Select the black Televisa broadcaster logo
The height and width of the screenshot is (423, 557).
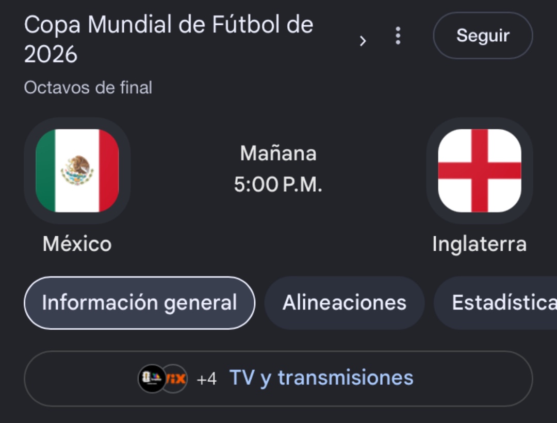[x=152, y=379]
